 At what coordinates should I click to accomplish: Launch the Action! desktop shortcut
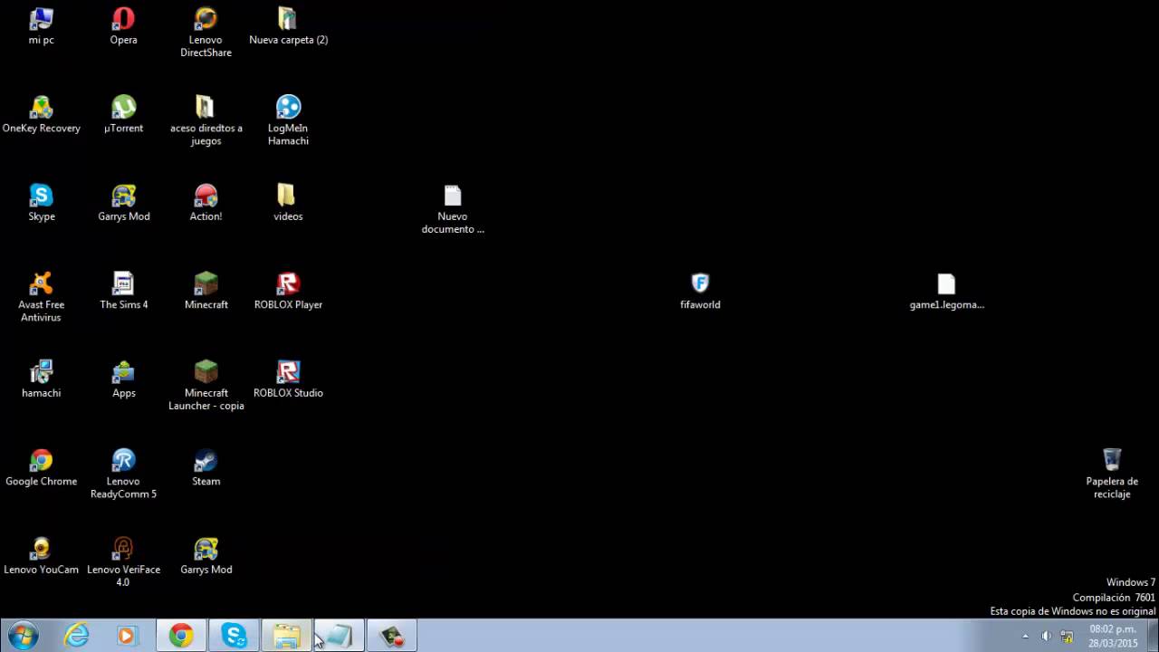[x=206, y=203]
